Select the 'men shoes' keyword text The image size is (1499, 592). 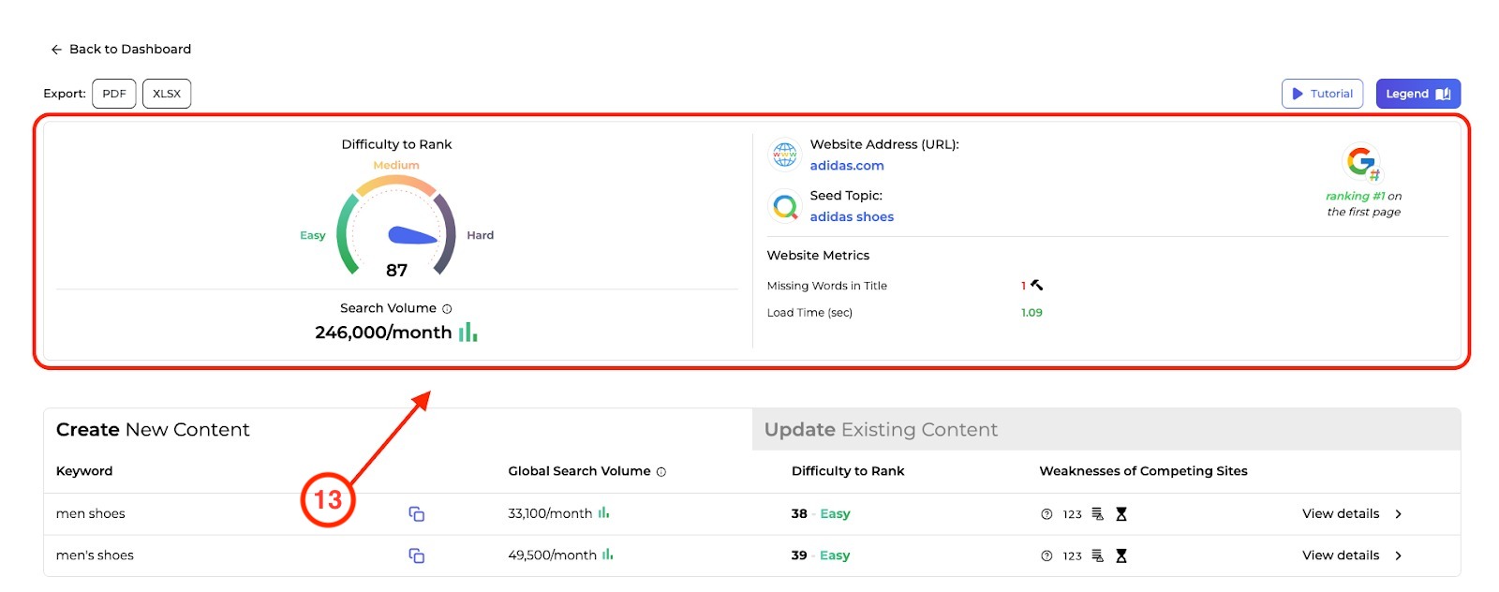90,513
